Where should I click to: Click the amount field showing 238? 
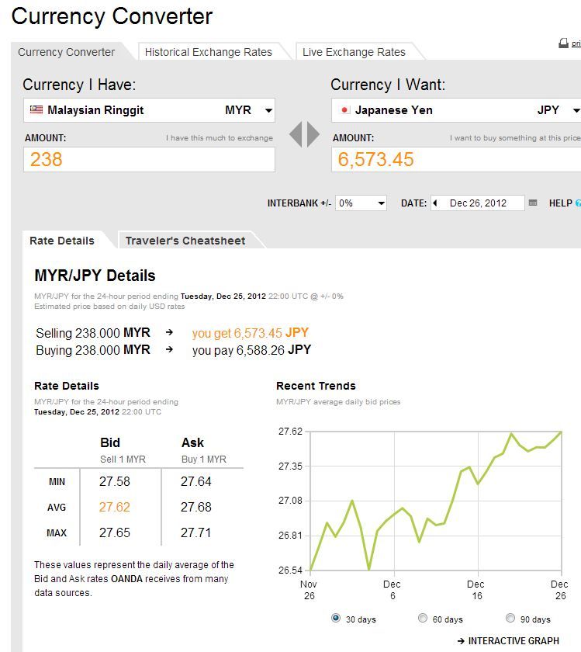coord(149,160)
